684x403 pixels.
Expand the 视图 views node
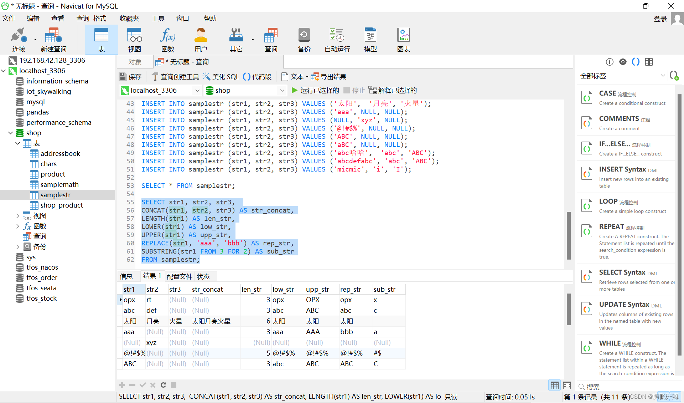tap(18, 216)
